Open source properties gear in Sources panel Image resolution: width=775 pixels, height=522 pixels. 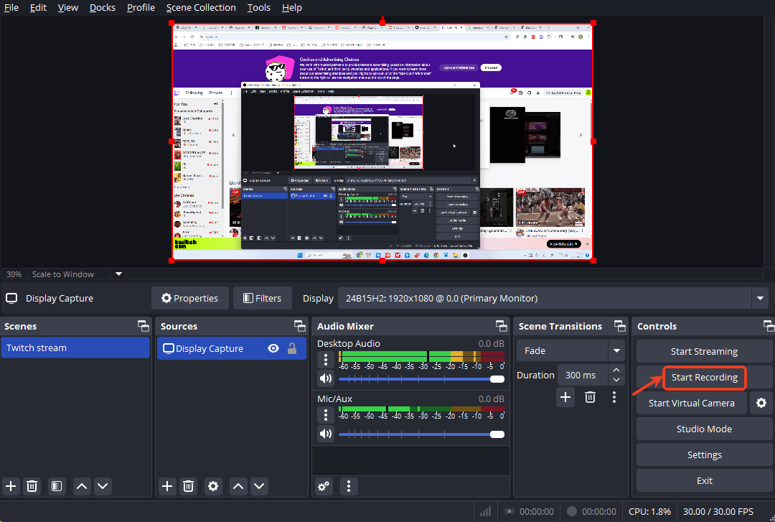pyautogui.click(x=213, y=486)
